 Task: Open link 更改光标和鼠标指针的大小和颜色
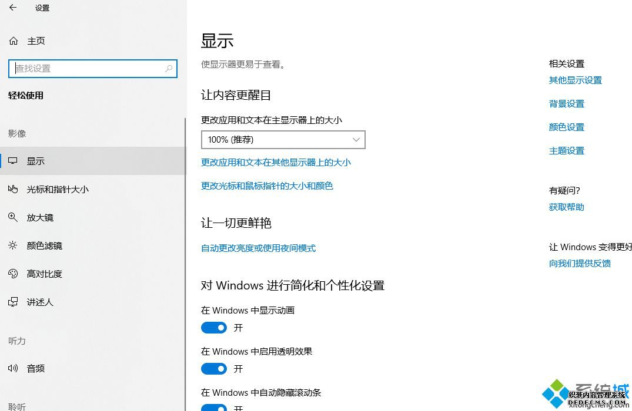(267, 186)
